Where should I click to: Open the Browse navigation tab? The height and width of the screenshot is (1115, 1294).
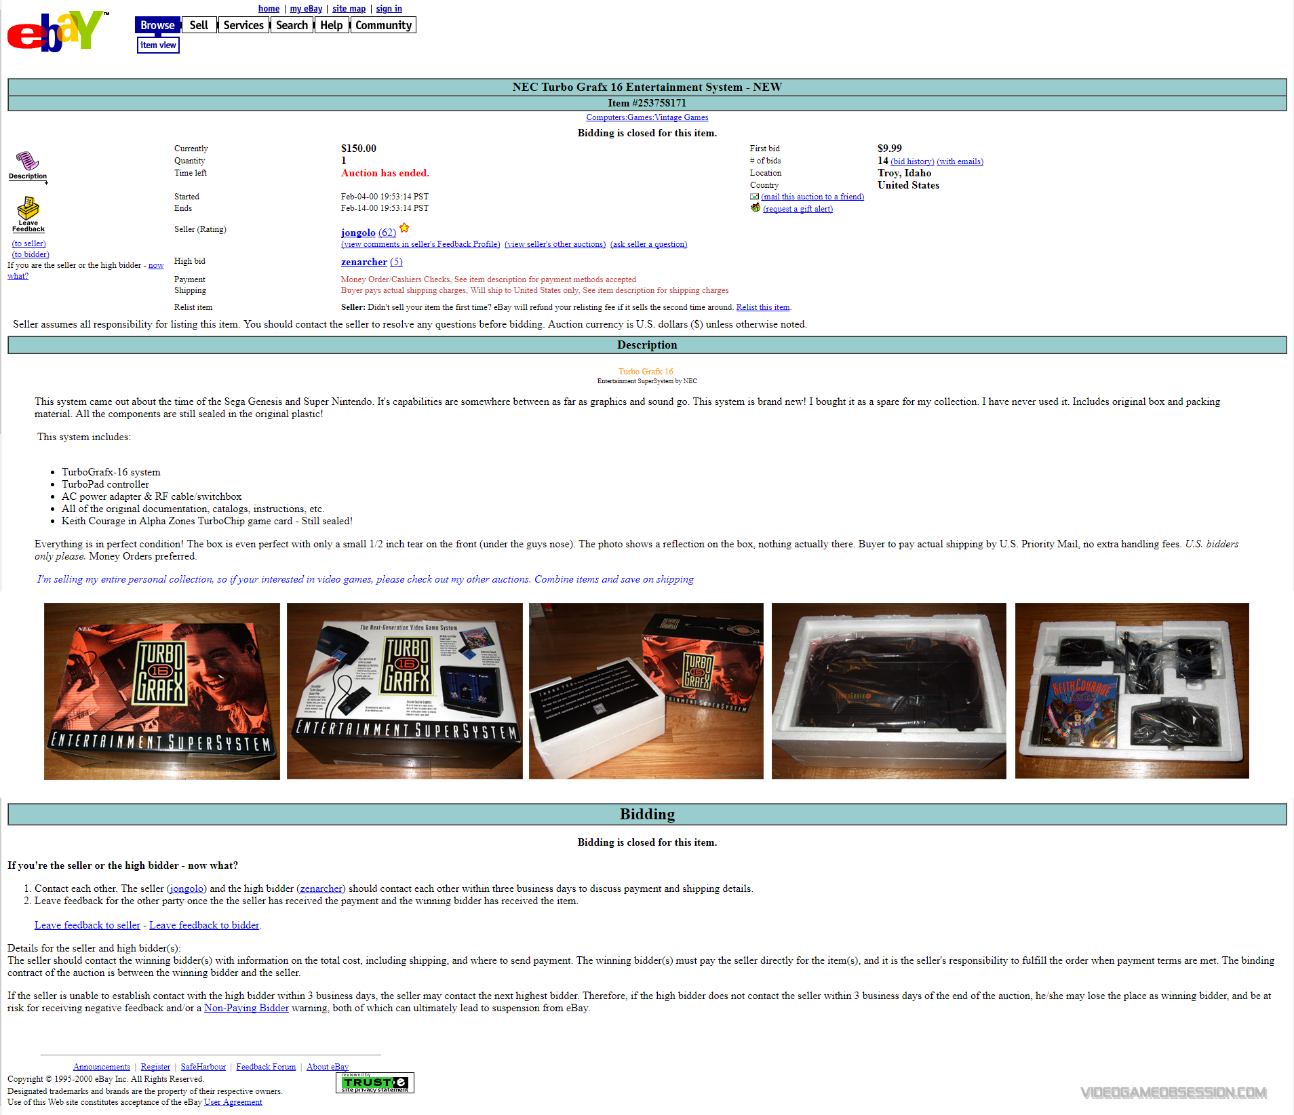[157, 25]
